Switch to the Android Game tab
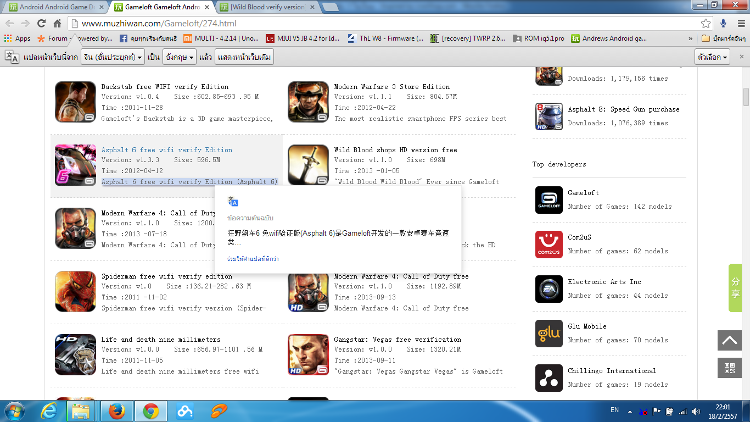This screenshot has height=422, width=750. coord(53,7)
